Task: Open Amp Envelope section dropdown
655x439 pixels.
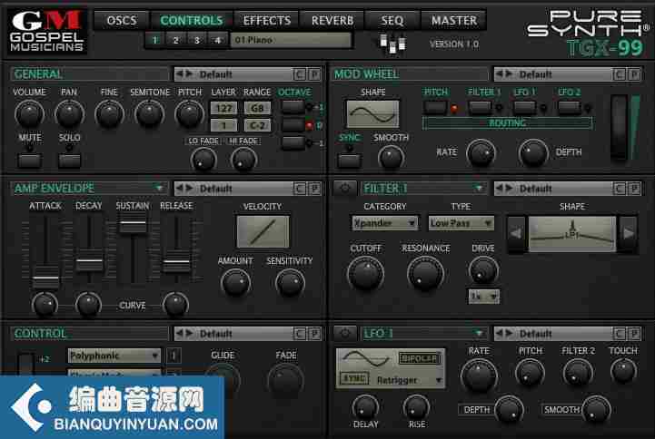Action: pyautogui.click(x=159, y=189)
